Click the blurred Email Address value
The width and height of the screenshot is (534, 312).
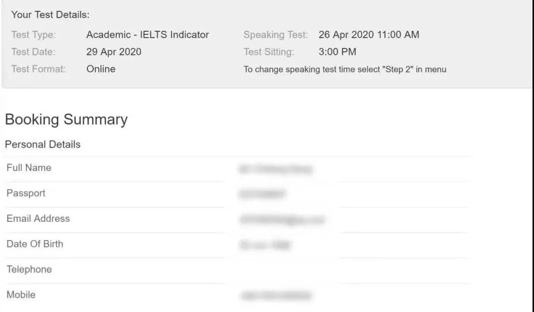(282, 220)
